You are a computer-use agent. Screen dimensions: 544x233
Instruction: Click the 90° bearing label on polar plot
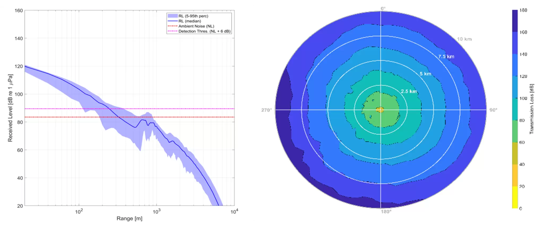tap(493, 110)
